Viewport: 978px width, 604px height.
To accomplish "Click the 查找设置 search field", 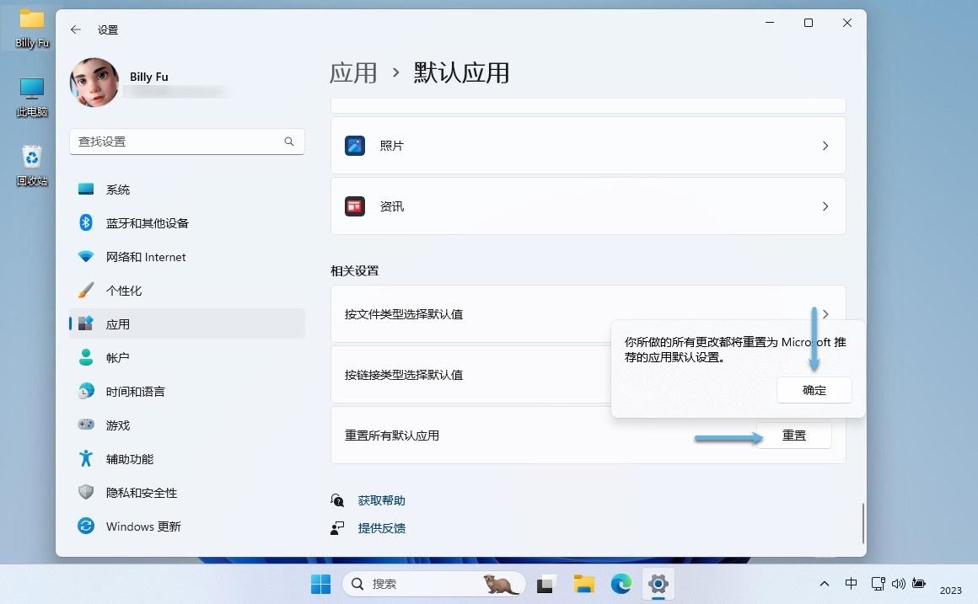I will (x=177, y=142).
